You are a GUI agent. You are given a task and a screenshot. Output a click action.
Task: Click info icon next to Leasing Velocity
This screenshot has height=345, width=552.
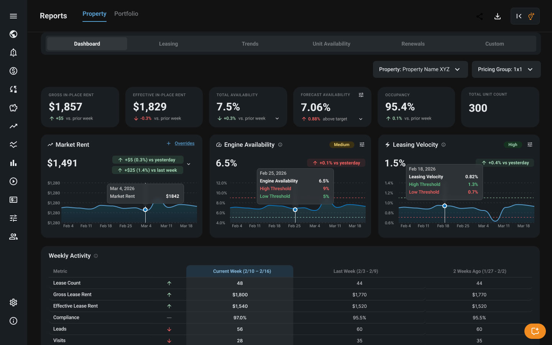pyautogui.click(x=444, y=145)
